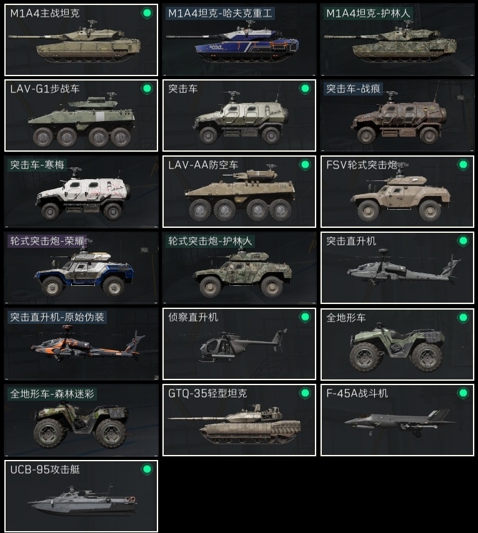Pick the 突击直升机-原始伪装 orange skin
This screenshot has height=533, width=478.
point(81,344)
